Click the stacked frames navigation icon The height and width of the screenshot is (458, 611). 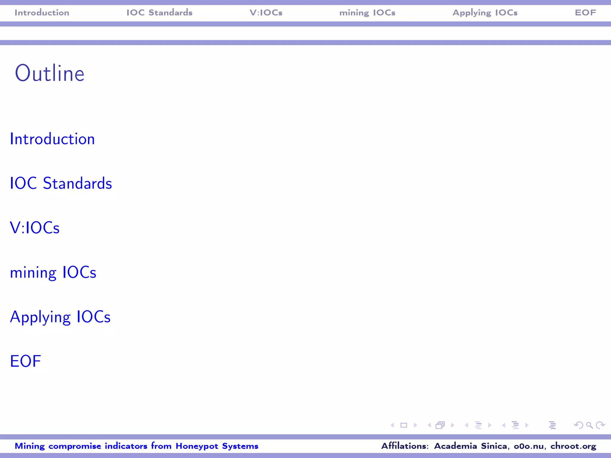[440, 425]
